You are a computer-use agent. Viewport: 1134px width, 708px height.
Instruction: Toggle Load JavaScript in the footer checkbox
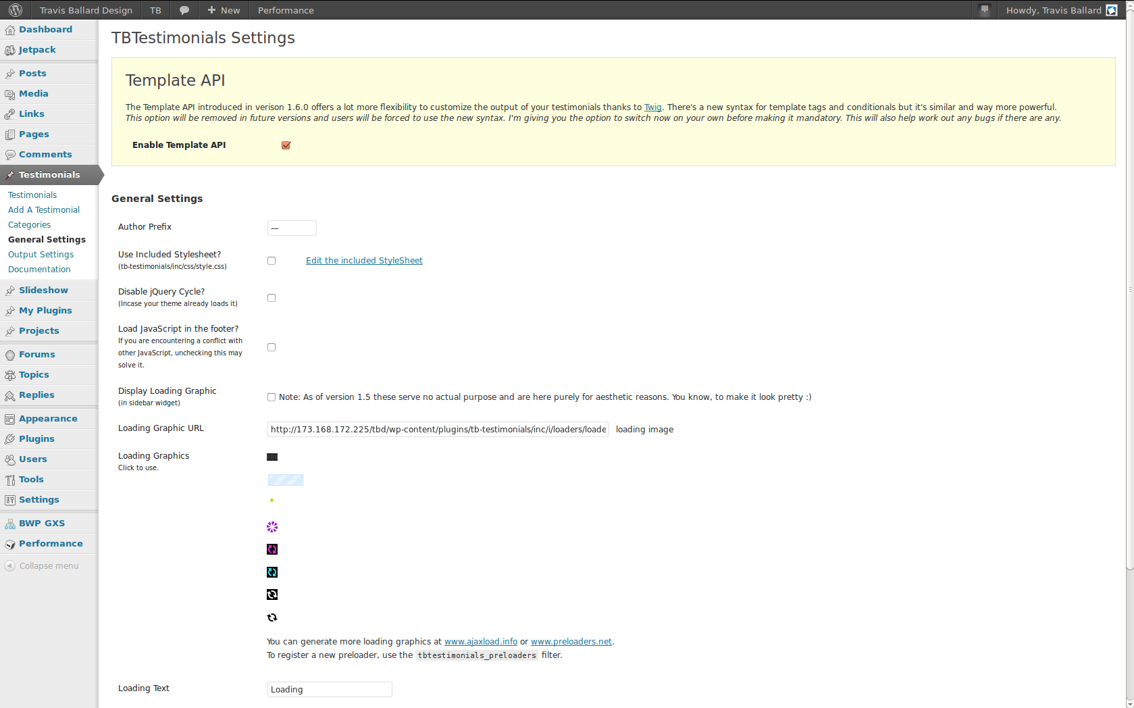(272, 347)
